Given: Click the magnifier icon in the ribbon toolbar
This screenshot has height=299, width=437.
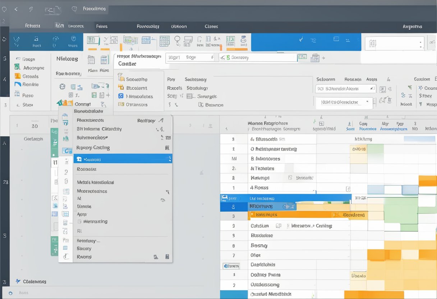Looking at the screenshot, I should (177, 41).
